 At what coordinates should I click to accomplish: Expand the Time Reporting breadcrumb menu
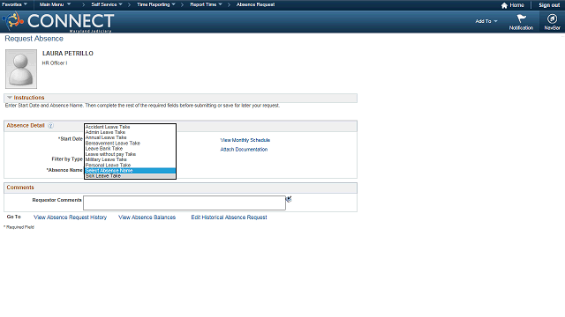[156, 4]
